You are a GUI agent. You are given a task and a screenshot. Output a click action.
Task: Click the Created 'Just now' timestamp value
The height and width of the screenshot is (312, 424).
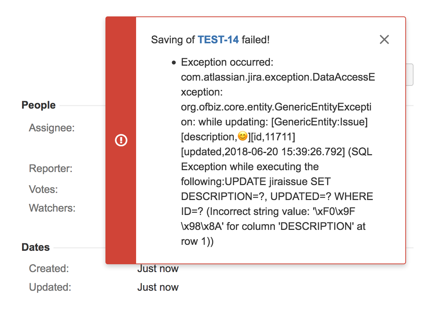[x=158, y=269]
